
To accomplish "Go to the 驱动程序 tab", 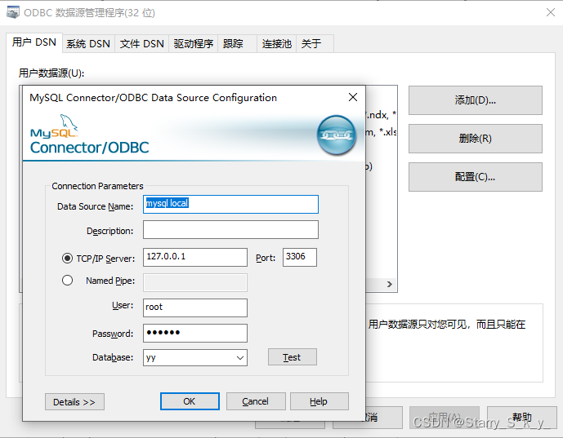I will pos(193,44).
